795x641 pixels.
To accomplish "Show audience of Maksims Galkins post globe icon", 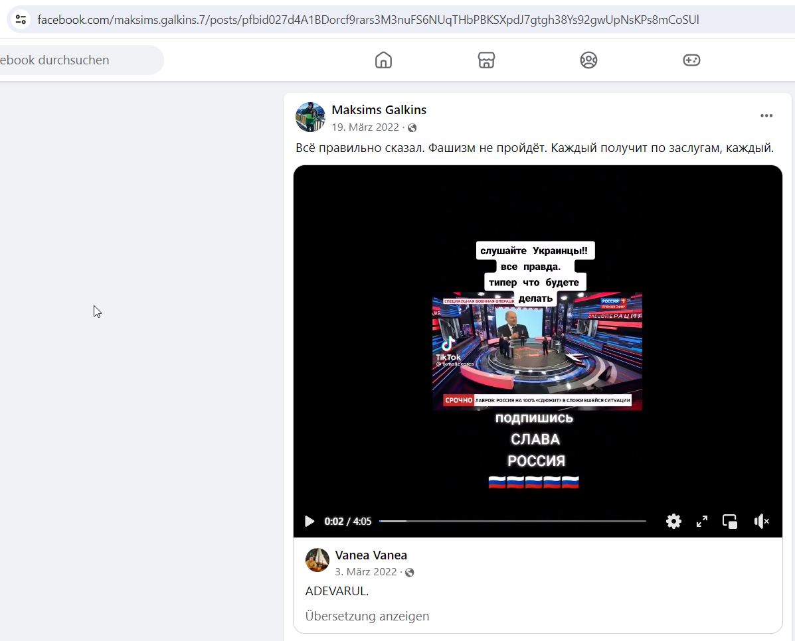I will click(412, 127).
